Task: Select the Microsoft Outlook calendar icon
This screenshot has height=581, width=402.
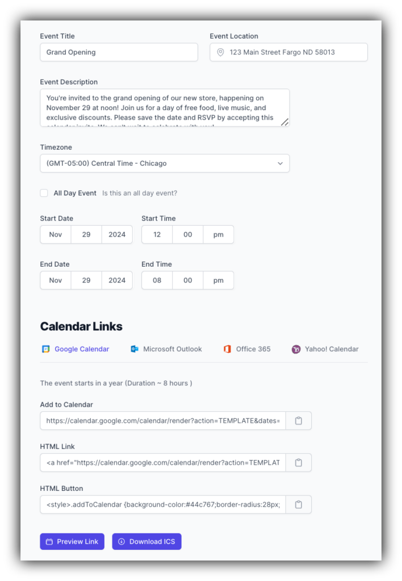Action: tap(135, 349)
